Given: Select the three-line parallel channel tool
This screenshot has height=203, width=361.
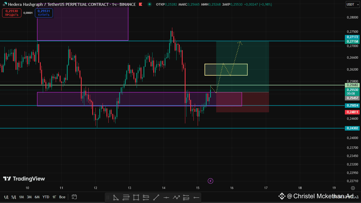Looking at the screenshot, I should [126, 197].
